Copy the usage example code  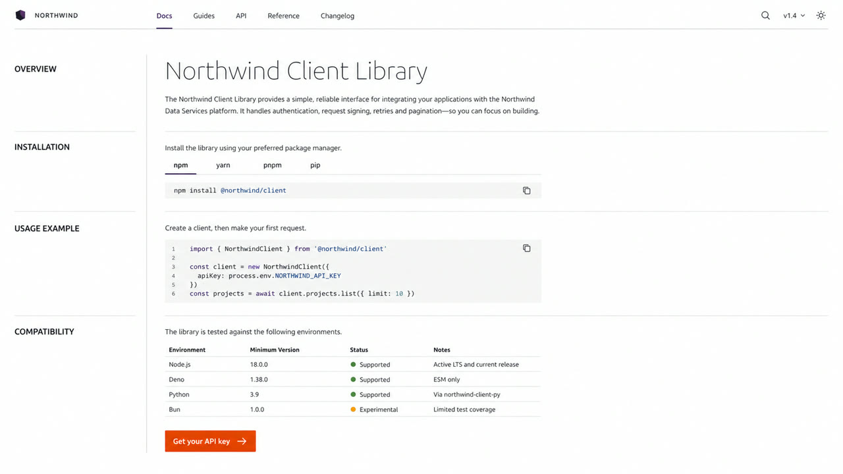(526, 248)
